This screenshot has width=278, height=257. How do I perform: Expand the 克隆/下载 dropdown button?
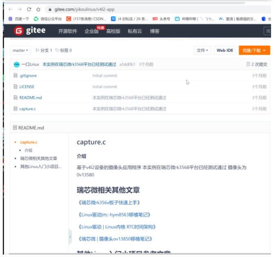pyautogui.click(x=254, y=51)
